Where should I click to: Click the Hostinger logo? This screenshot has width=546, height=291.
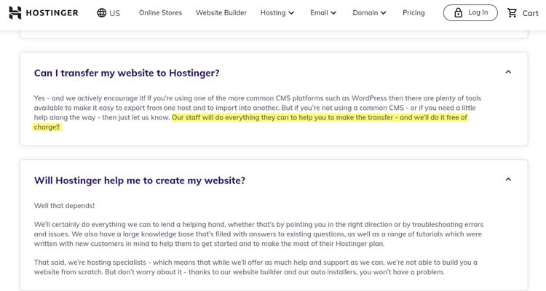click(44, 13)
